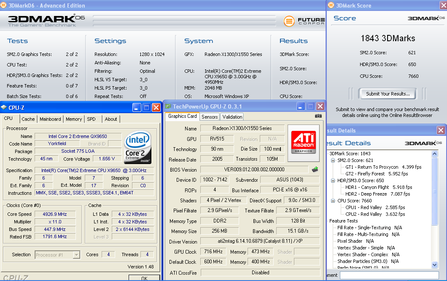Click the Memory Size 256 MB field
The width and height of the screenshot is (447, 281).
pyautogui.click(x=220, y=231)
